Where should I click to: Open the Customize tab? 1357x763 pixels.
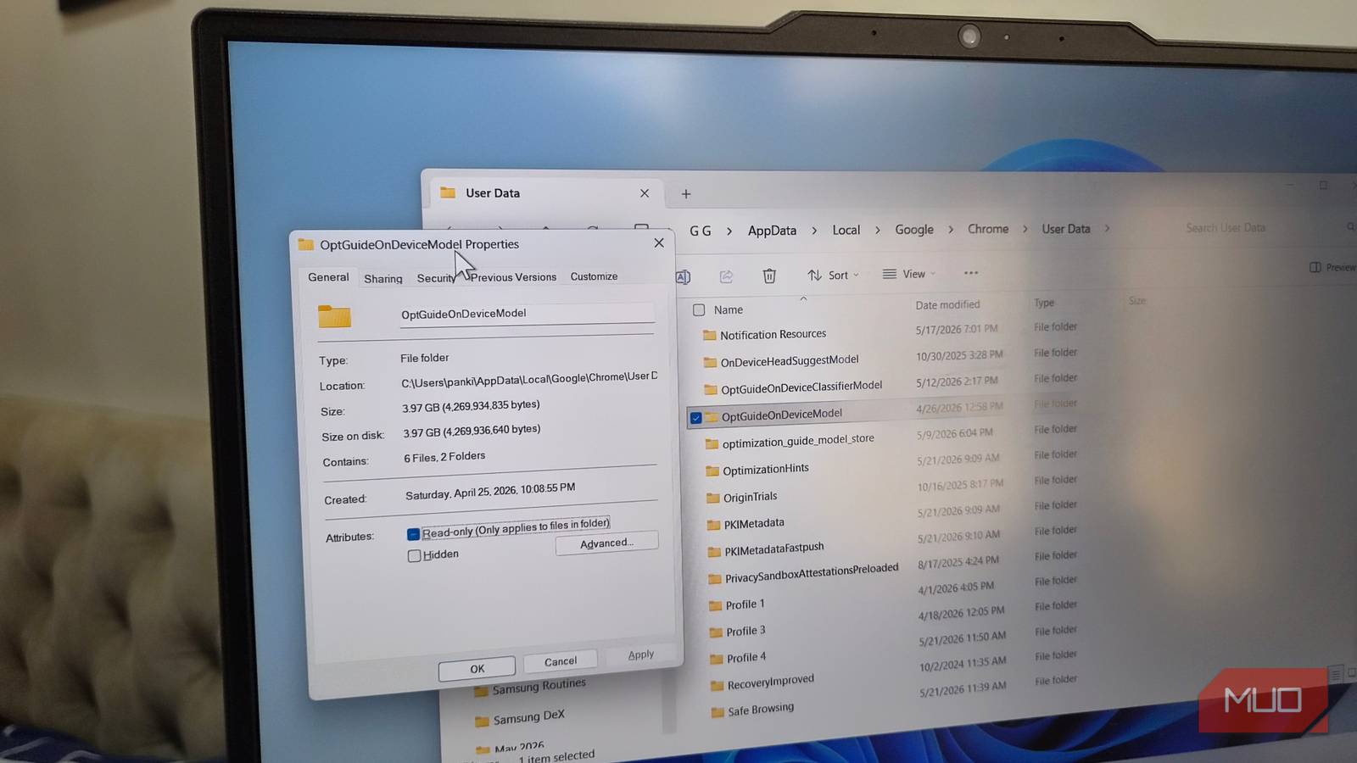[594, 276]
